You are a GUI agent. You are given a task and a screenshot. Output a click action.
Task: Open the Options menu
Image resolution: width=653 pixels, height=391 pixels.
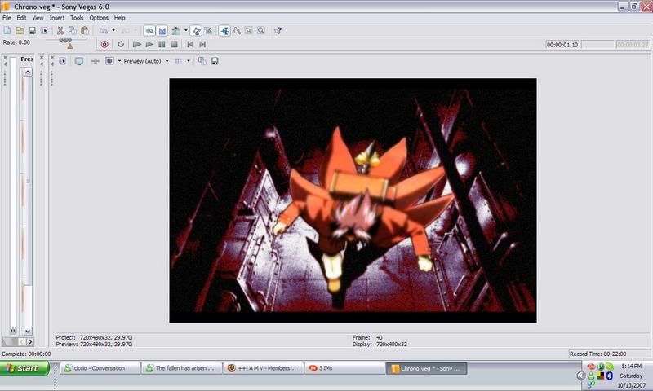98,17
